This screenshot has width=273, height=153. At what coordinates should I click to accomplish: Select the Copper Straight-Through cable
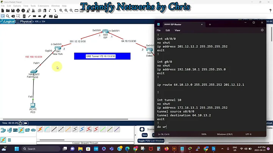pos(54,130)
